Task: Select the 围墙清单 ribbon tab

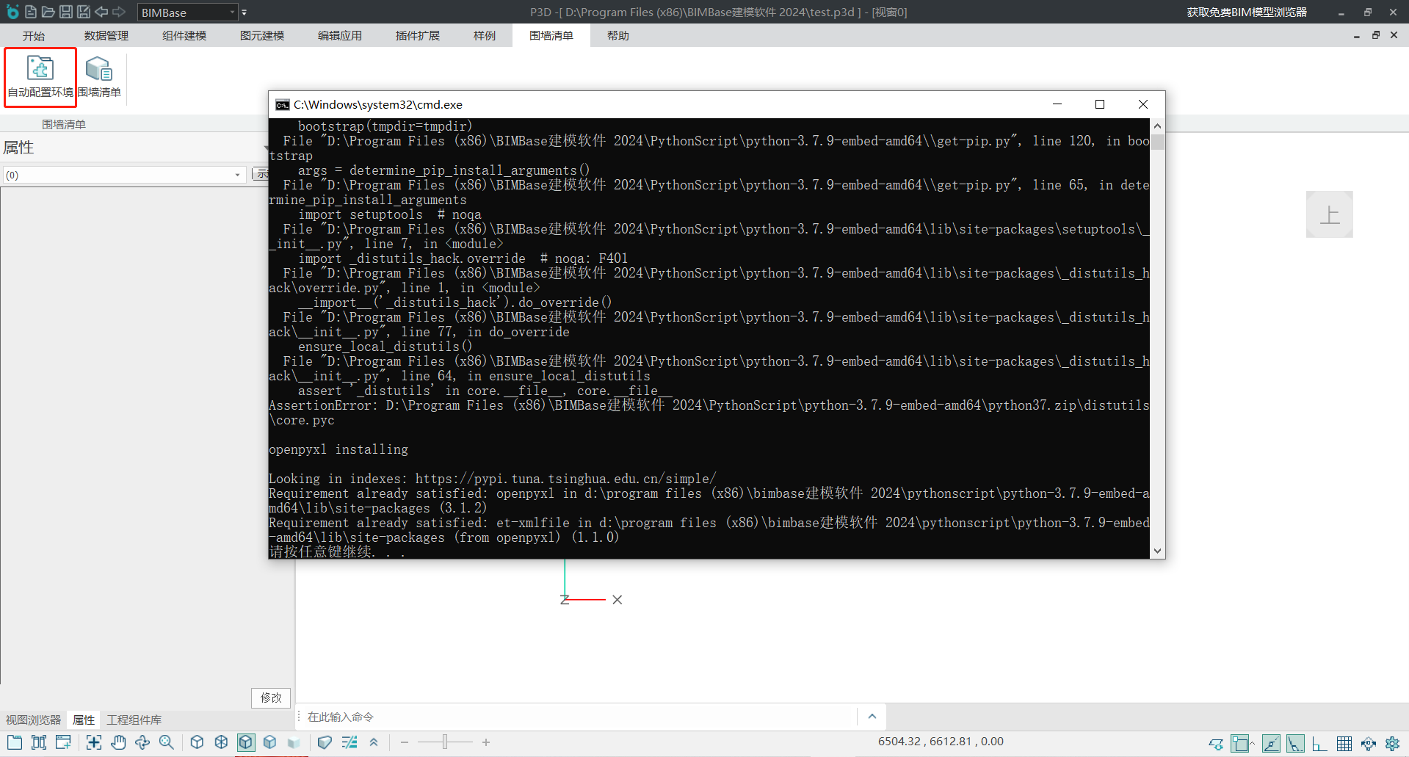Action: click(x=551, y=36)
